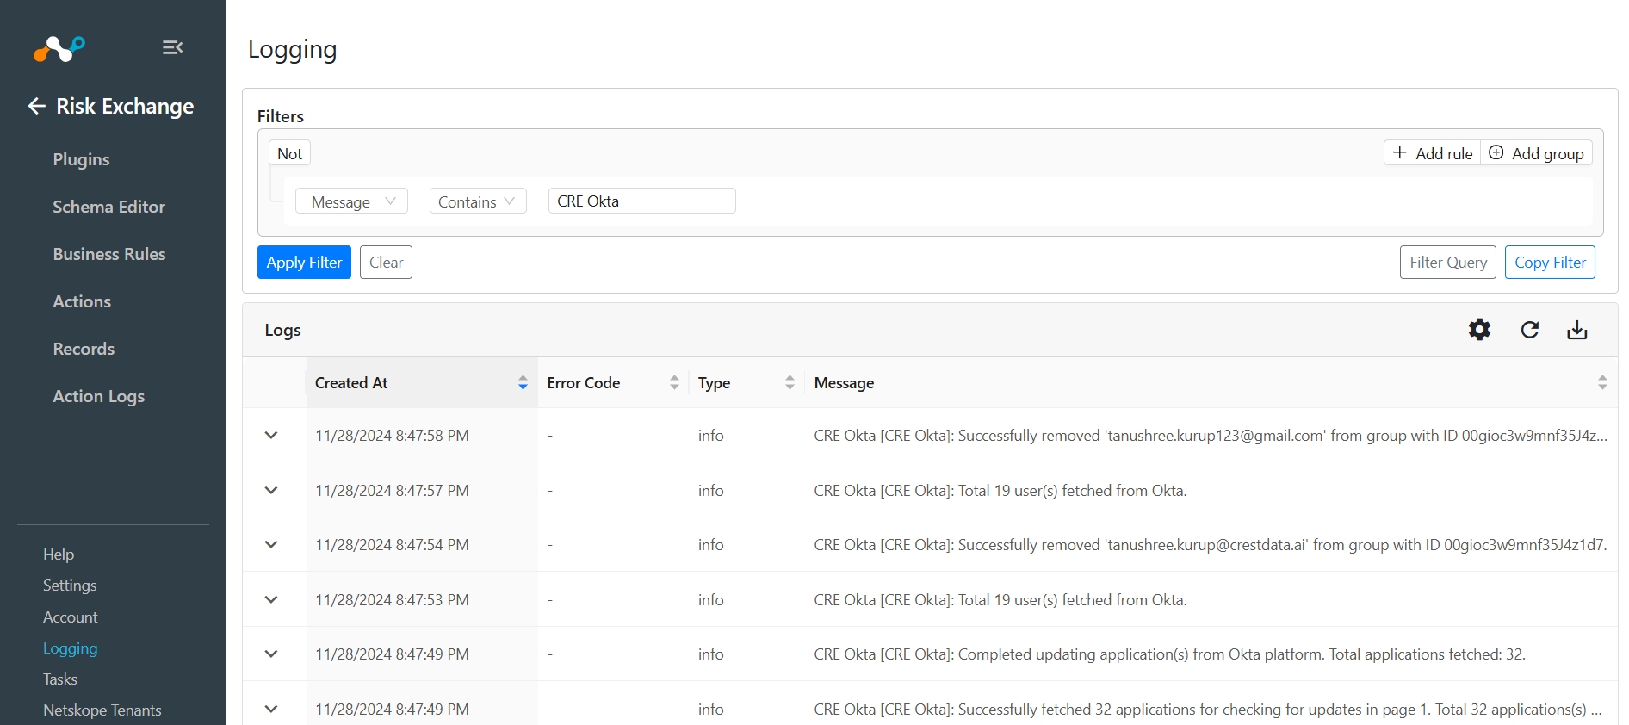Expand the 8:47:57 PM log row

pyautogui.click(x=271, y=491)
